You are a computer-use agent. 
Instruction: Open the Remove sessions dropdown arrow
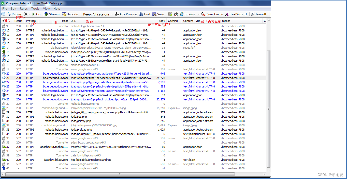(x=29, y=14)
